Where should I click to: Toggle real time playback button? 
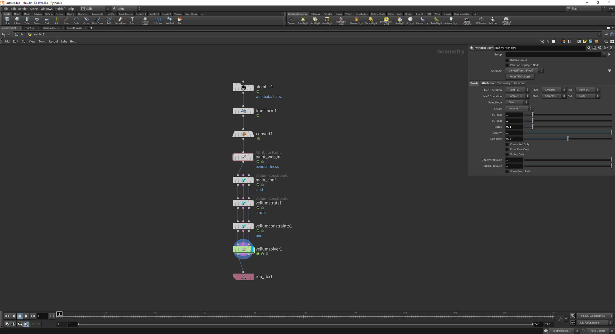pyautogui.click(x=26, y=324)
